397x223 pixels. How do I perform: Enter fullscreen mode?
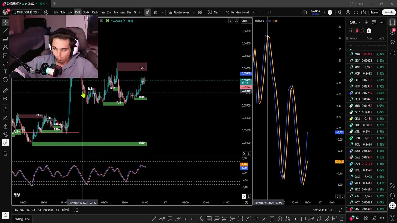(x=356, y=12)
